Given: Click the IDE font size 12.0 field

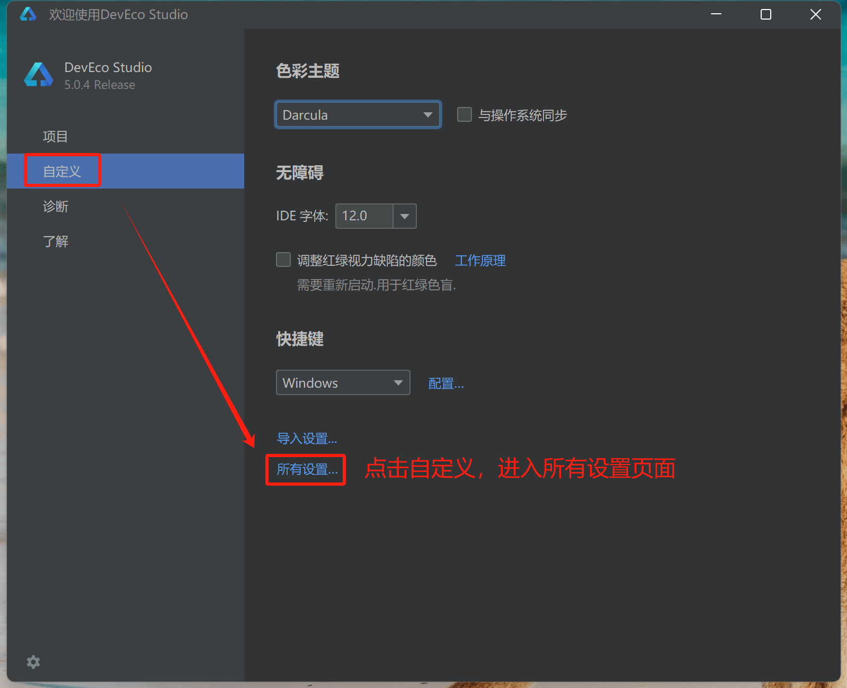Looking at the screenshot, I should 364,216.
